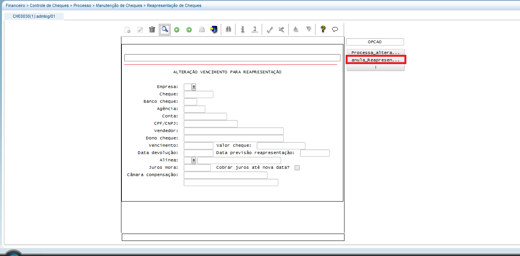
Task: Select the CHE0030(1):admlog/01 tab
Action: [34, 16]
